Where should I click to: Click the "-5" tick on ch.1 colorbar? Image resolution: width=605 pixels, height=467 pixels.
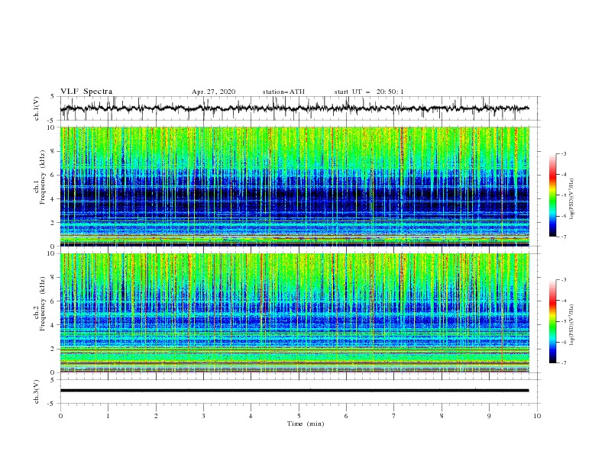(563, 195)
